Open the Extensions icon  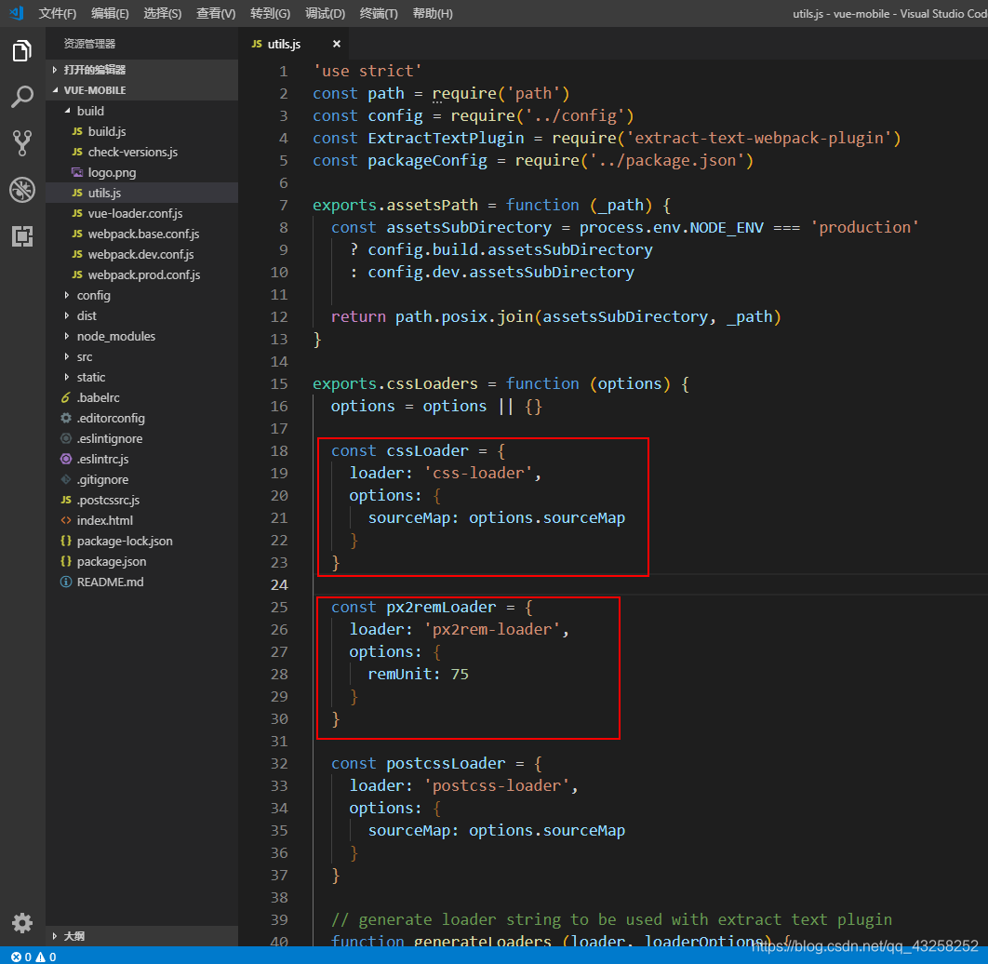tap(22, 235)
